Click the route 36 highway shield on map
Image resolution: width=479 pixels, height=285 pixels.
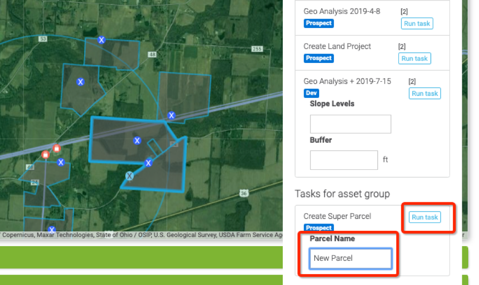coord(244,193)
